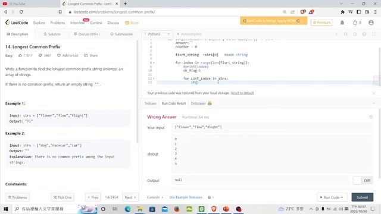The height and width of the screenshot is (214, 381).
Task: Click Use Example Testcases link
Action: click(x=186, y=197)
